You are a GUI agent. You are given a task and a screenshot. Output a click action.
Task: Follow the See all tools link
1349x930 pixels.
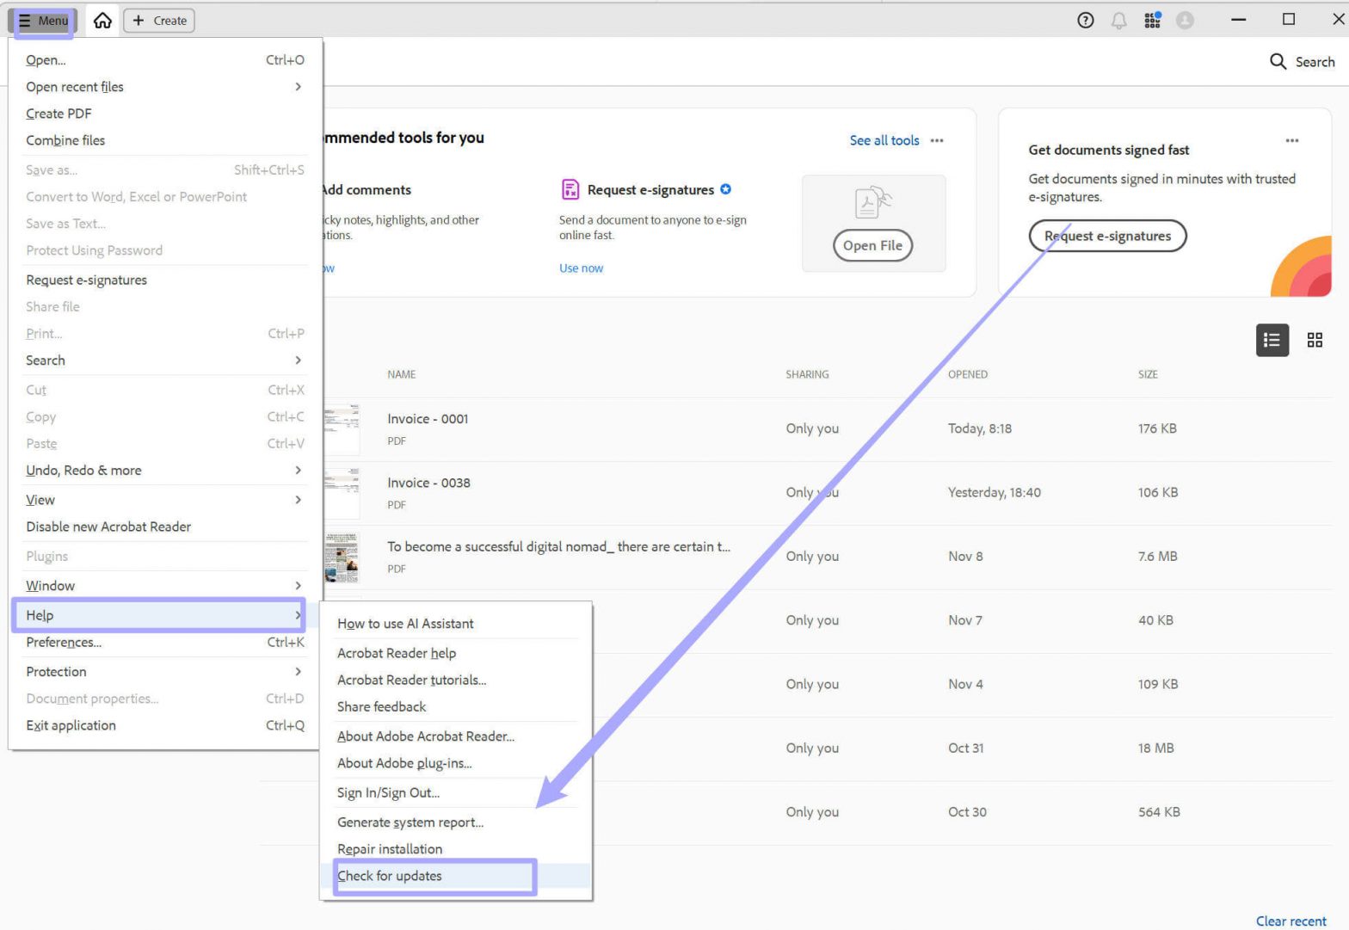[884, 140]
